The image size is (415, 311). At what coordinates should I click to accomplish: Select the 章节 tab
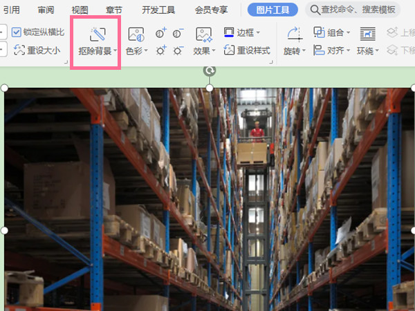click(114, 10)
